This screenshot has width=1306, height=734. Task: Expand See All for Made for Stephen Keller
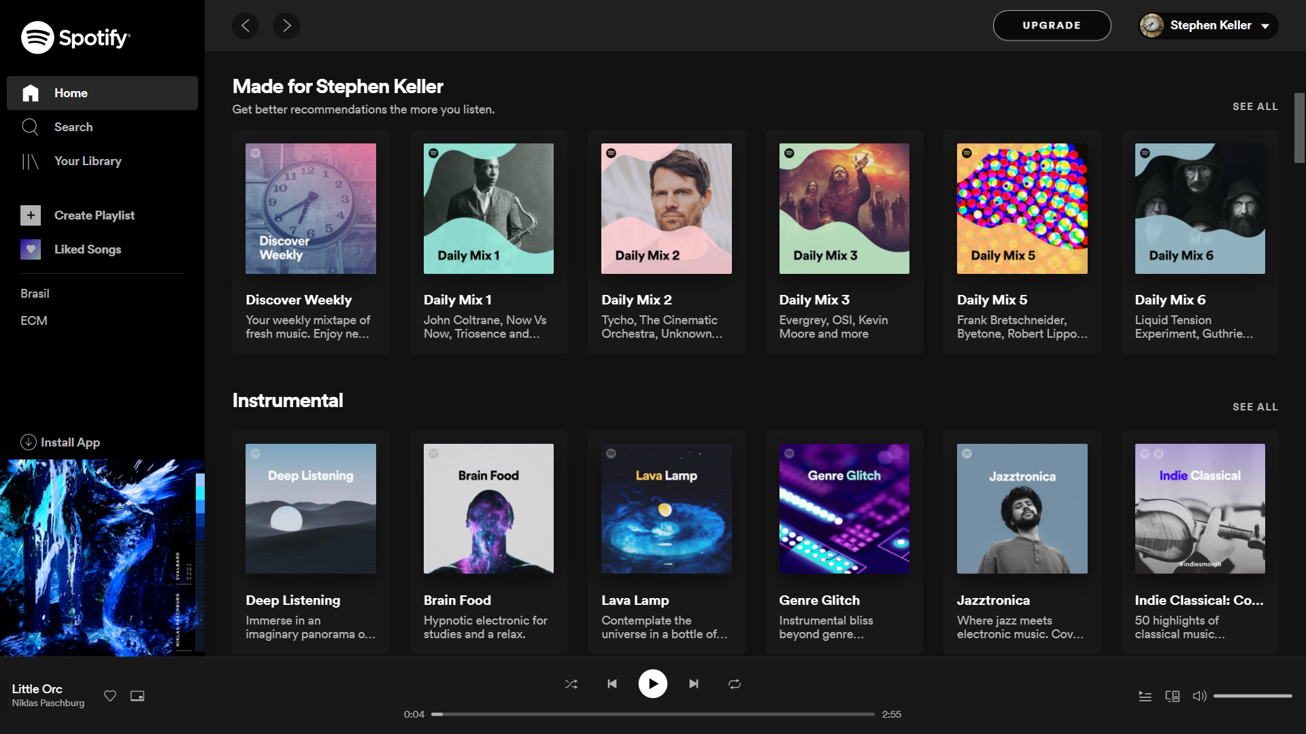pyautogui.click(x=1255, y=107)
